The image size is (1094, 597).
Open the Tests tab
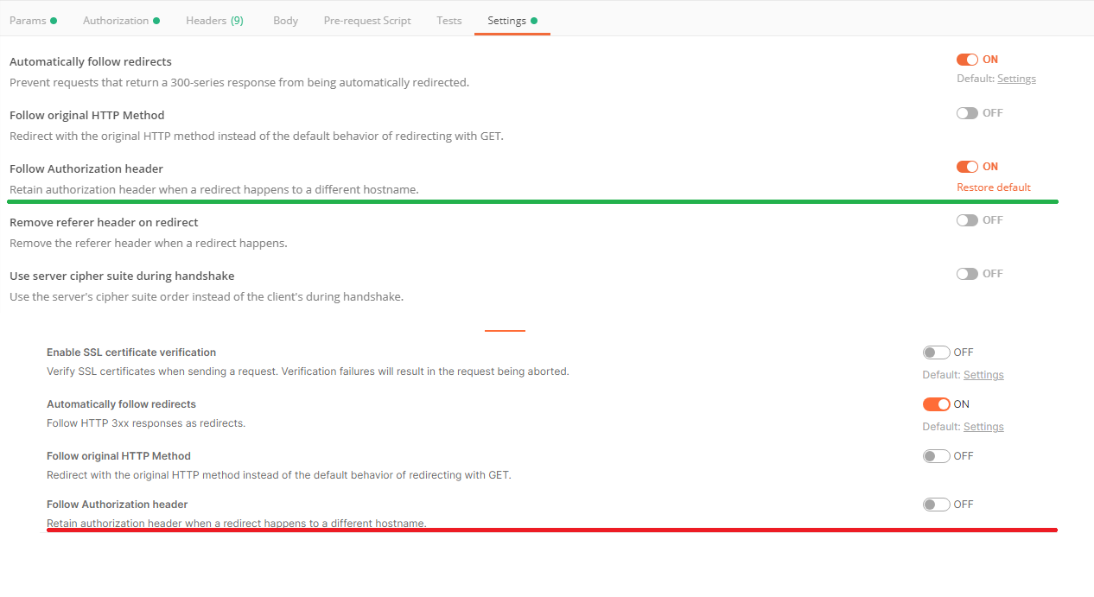(449, 20)
